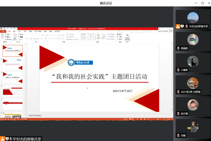Click the zoom slider in the status bar
This screenshot has width=211, height=141.
158,119
